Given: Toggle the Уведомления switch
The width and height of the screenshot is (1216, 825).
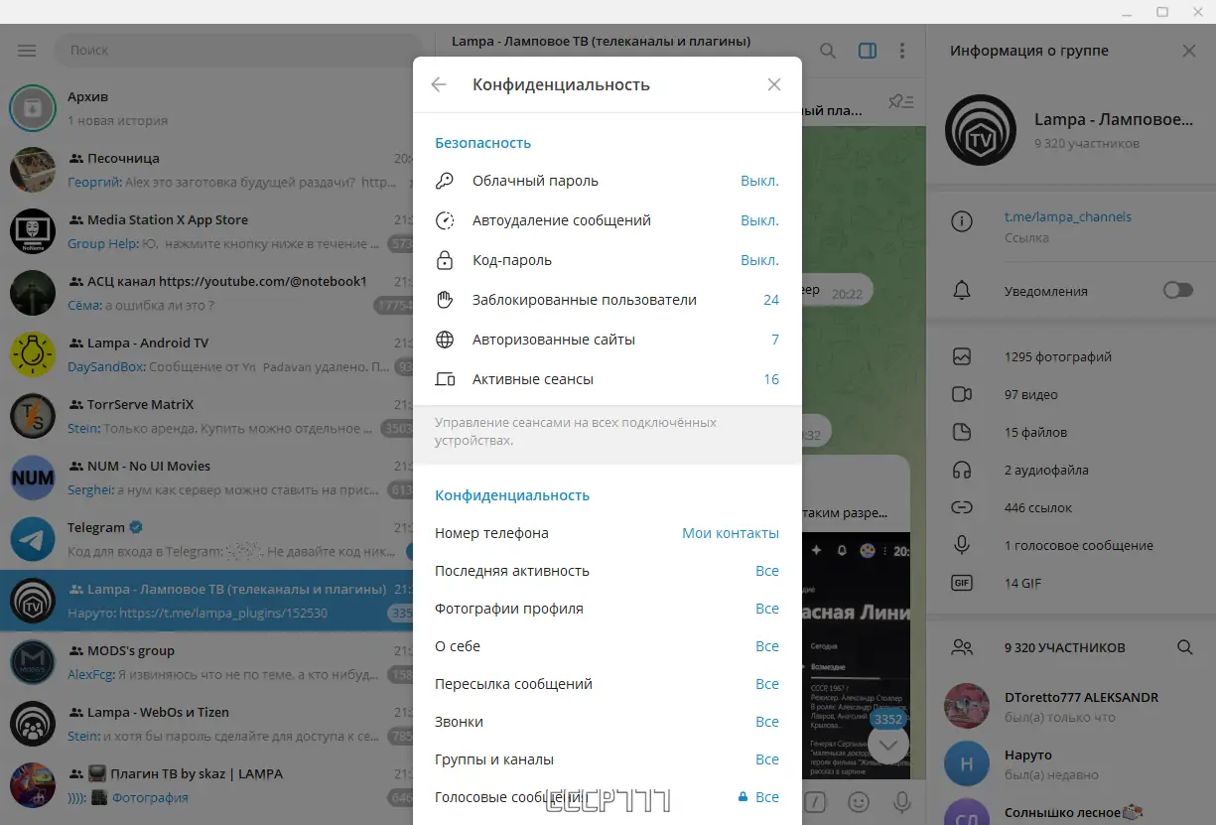Looking at the screenshot, I should tap(1178, 291).
